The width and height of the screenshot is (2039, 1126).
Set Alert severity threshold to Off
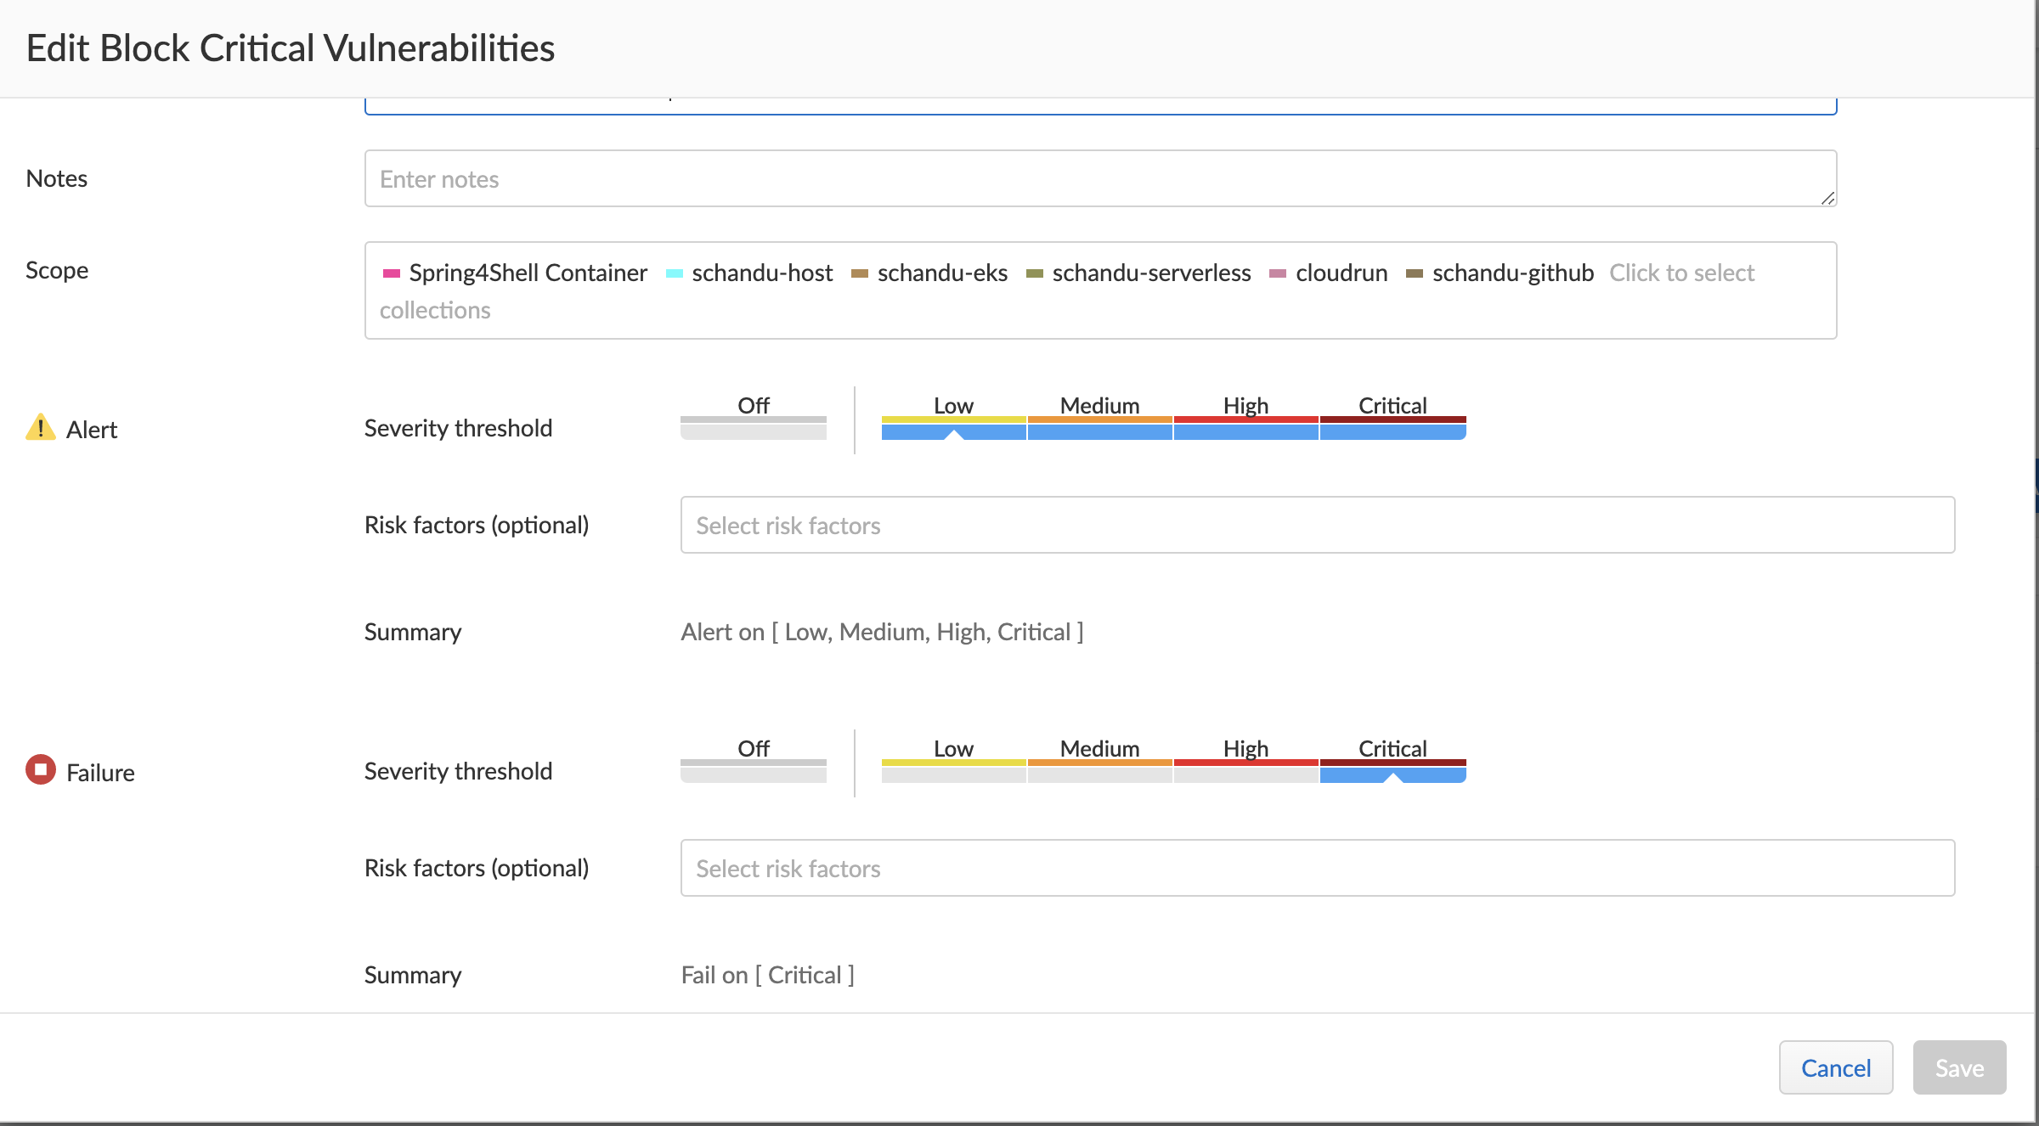click(753, 427)
